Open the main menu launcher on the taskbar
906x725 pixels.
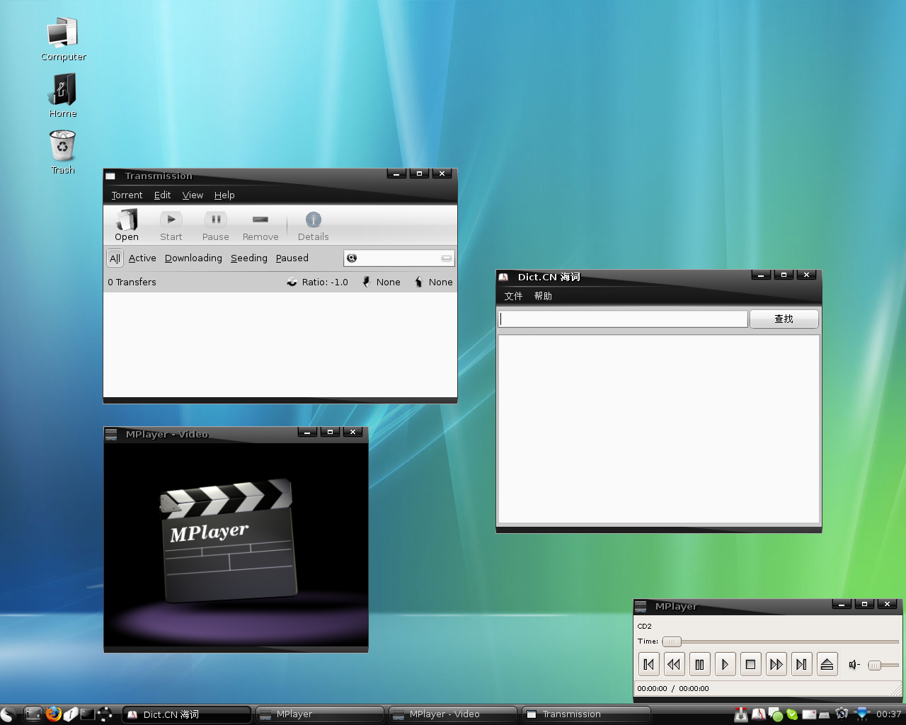coord(8,714)
